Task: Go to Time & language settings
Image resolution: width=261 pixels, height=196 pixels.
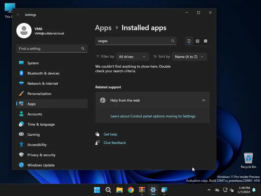Action: tap(52, 124)
